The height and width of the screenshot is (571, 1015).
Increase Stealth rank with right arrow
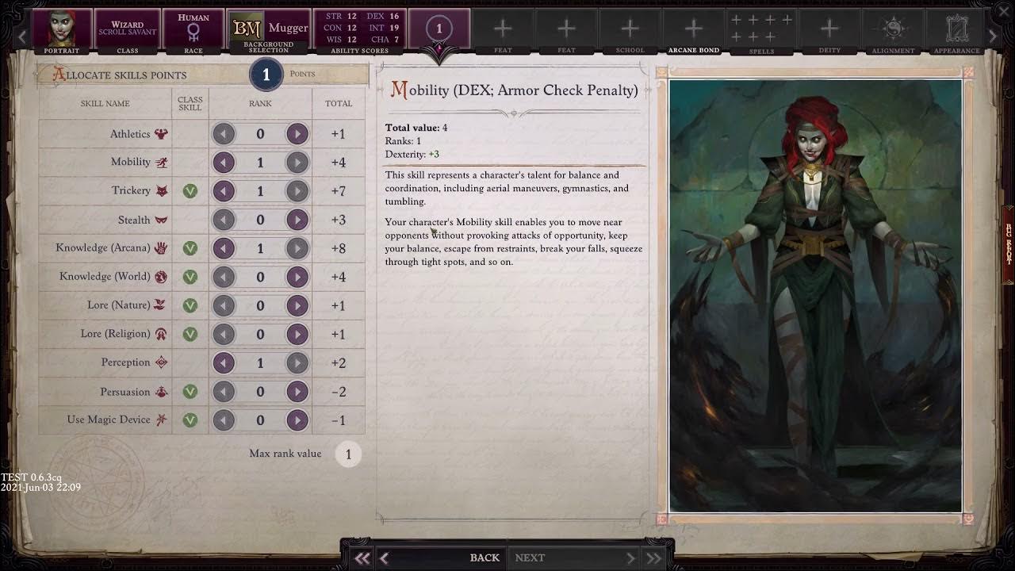tap(297, 220)
